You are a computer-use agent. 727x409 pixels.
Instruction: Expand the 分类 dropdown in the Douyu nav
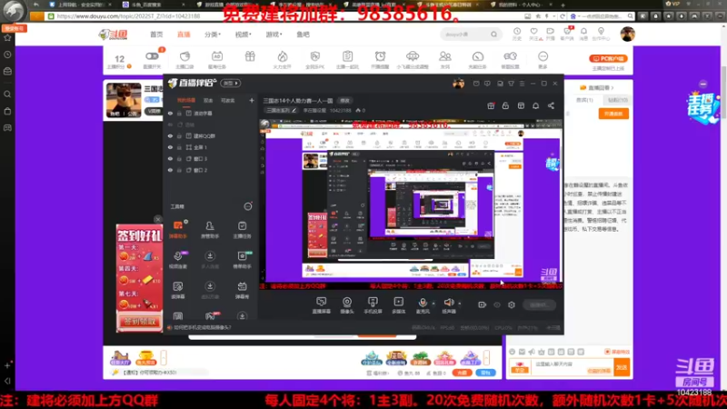(x=213, y=35)
